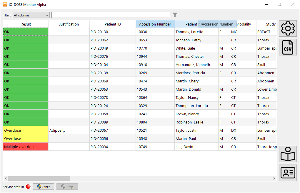Sort by the Patient ID column header

[x=113, y=24]
